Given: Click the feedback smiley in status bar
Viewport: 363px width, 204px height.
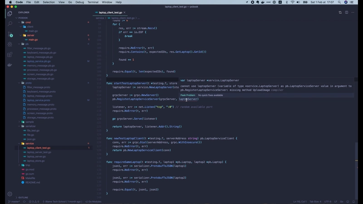Looking at the screenshot, I should tap(348, 202).
